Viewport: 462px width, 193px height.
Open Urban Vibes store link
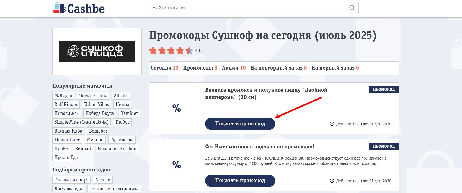pos(97,104)
